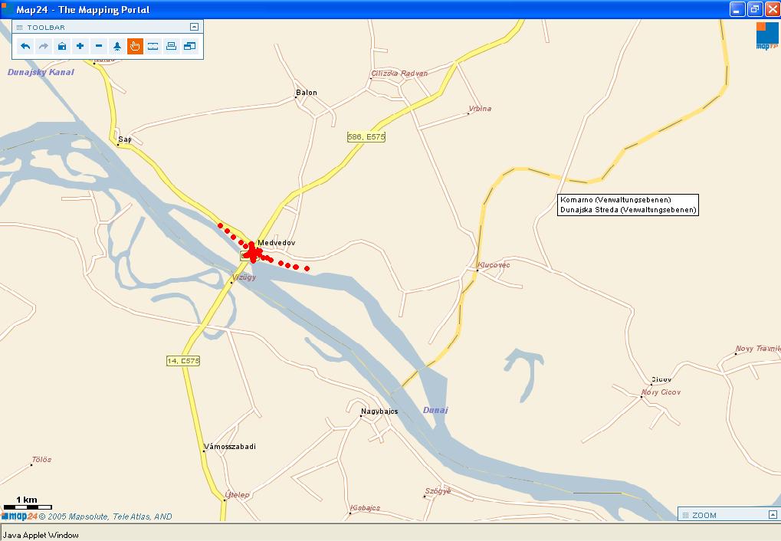781x541 pixels.
Task: Select the hand pan tool
Action: pyautogui.click(x=135, y=46)
